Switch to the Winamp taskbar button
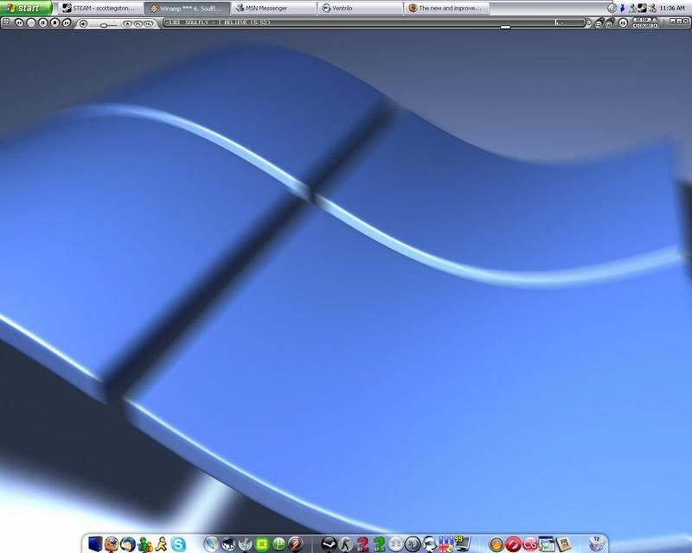The image size is (692, 553). [188, 8]
